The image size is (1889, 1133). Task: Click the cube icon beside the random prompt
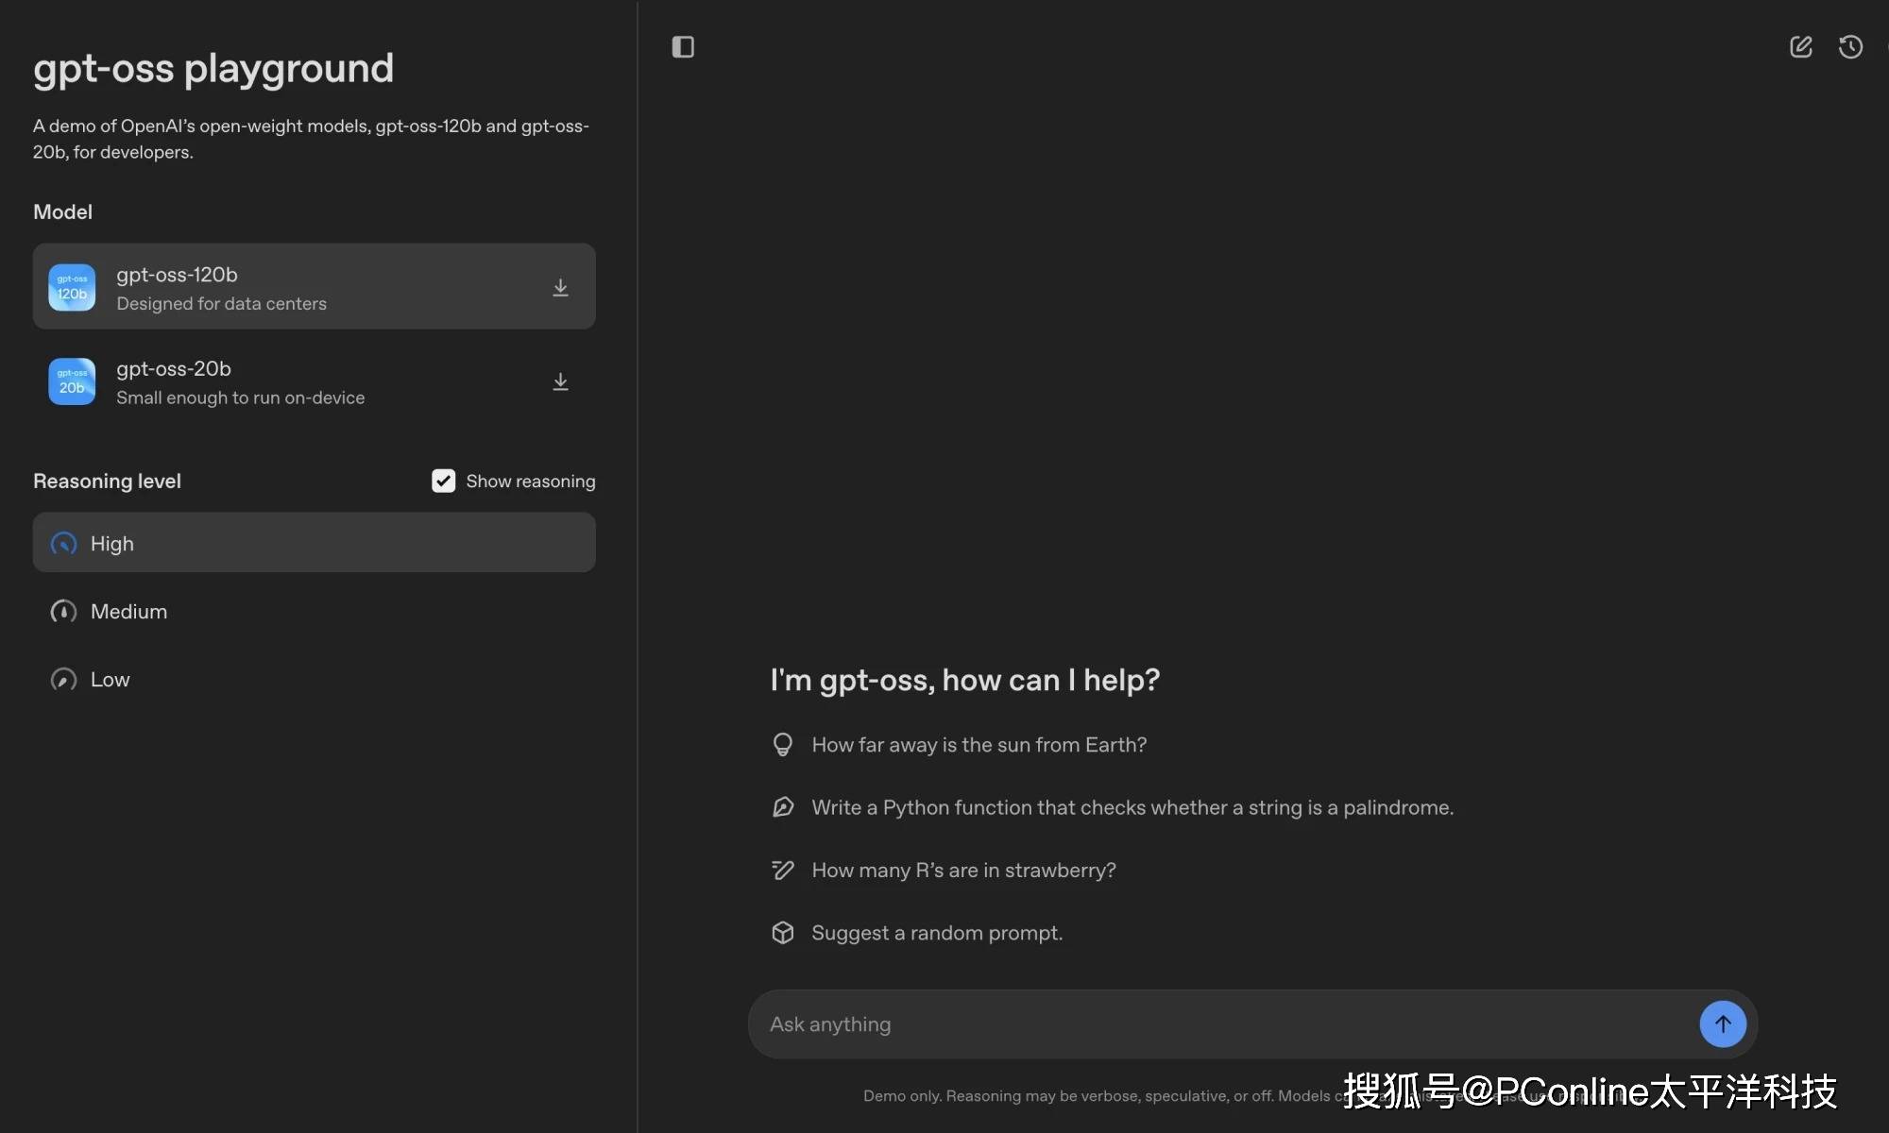[x=782, y=933]
